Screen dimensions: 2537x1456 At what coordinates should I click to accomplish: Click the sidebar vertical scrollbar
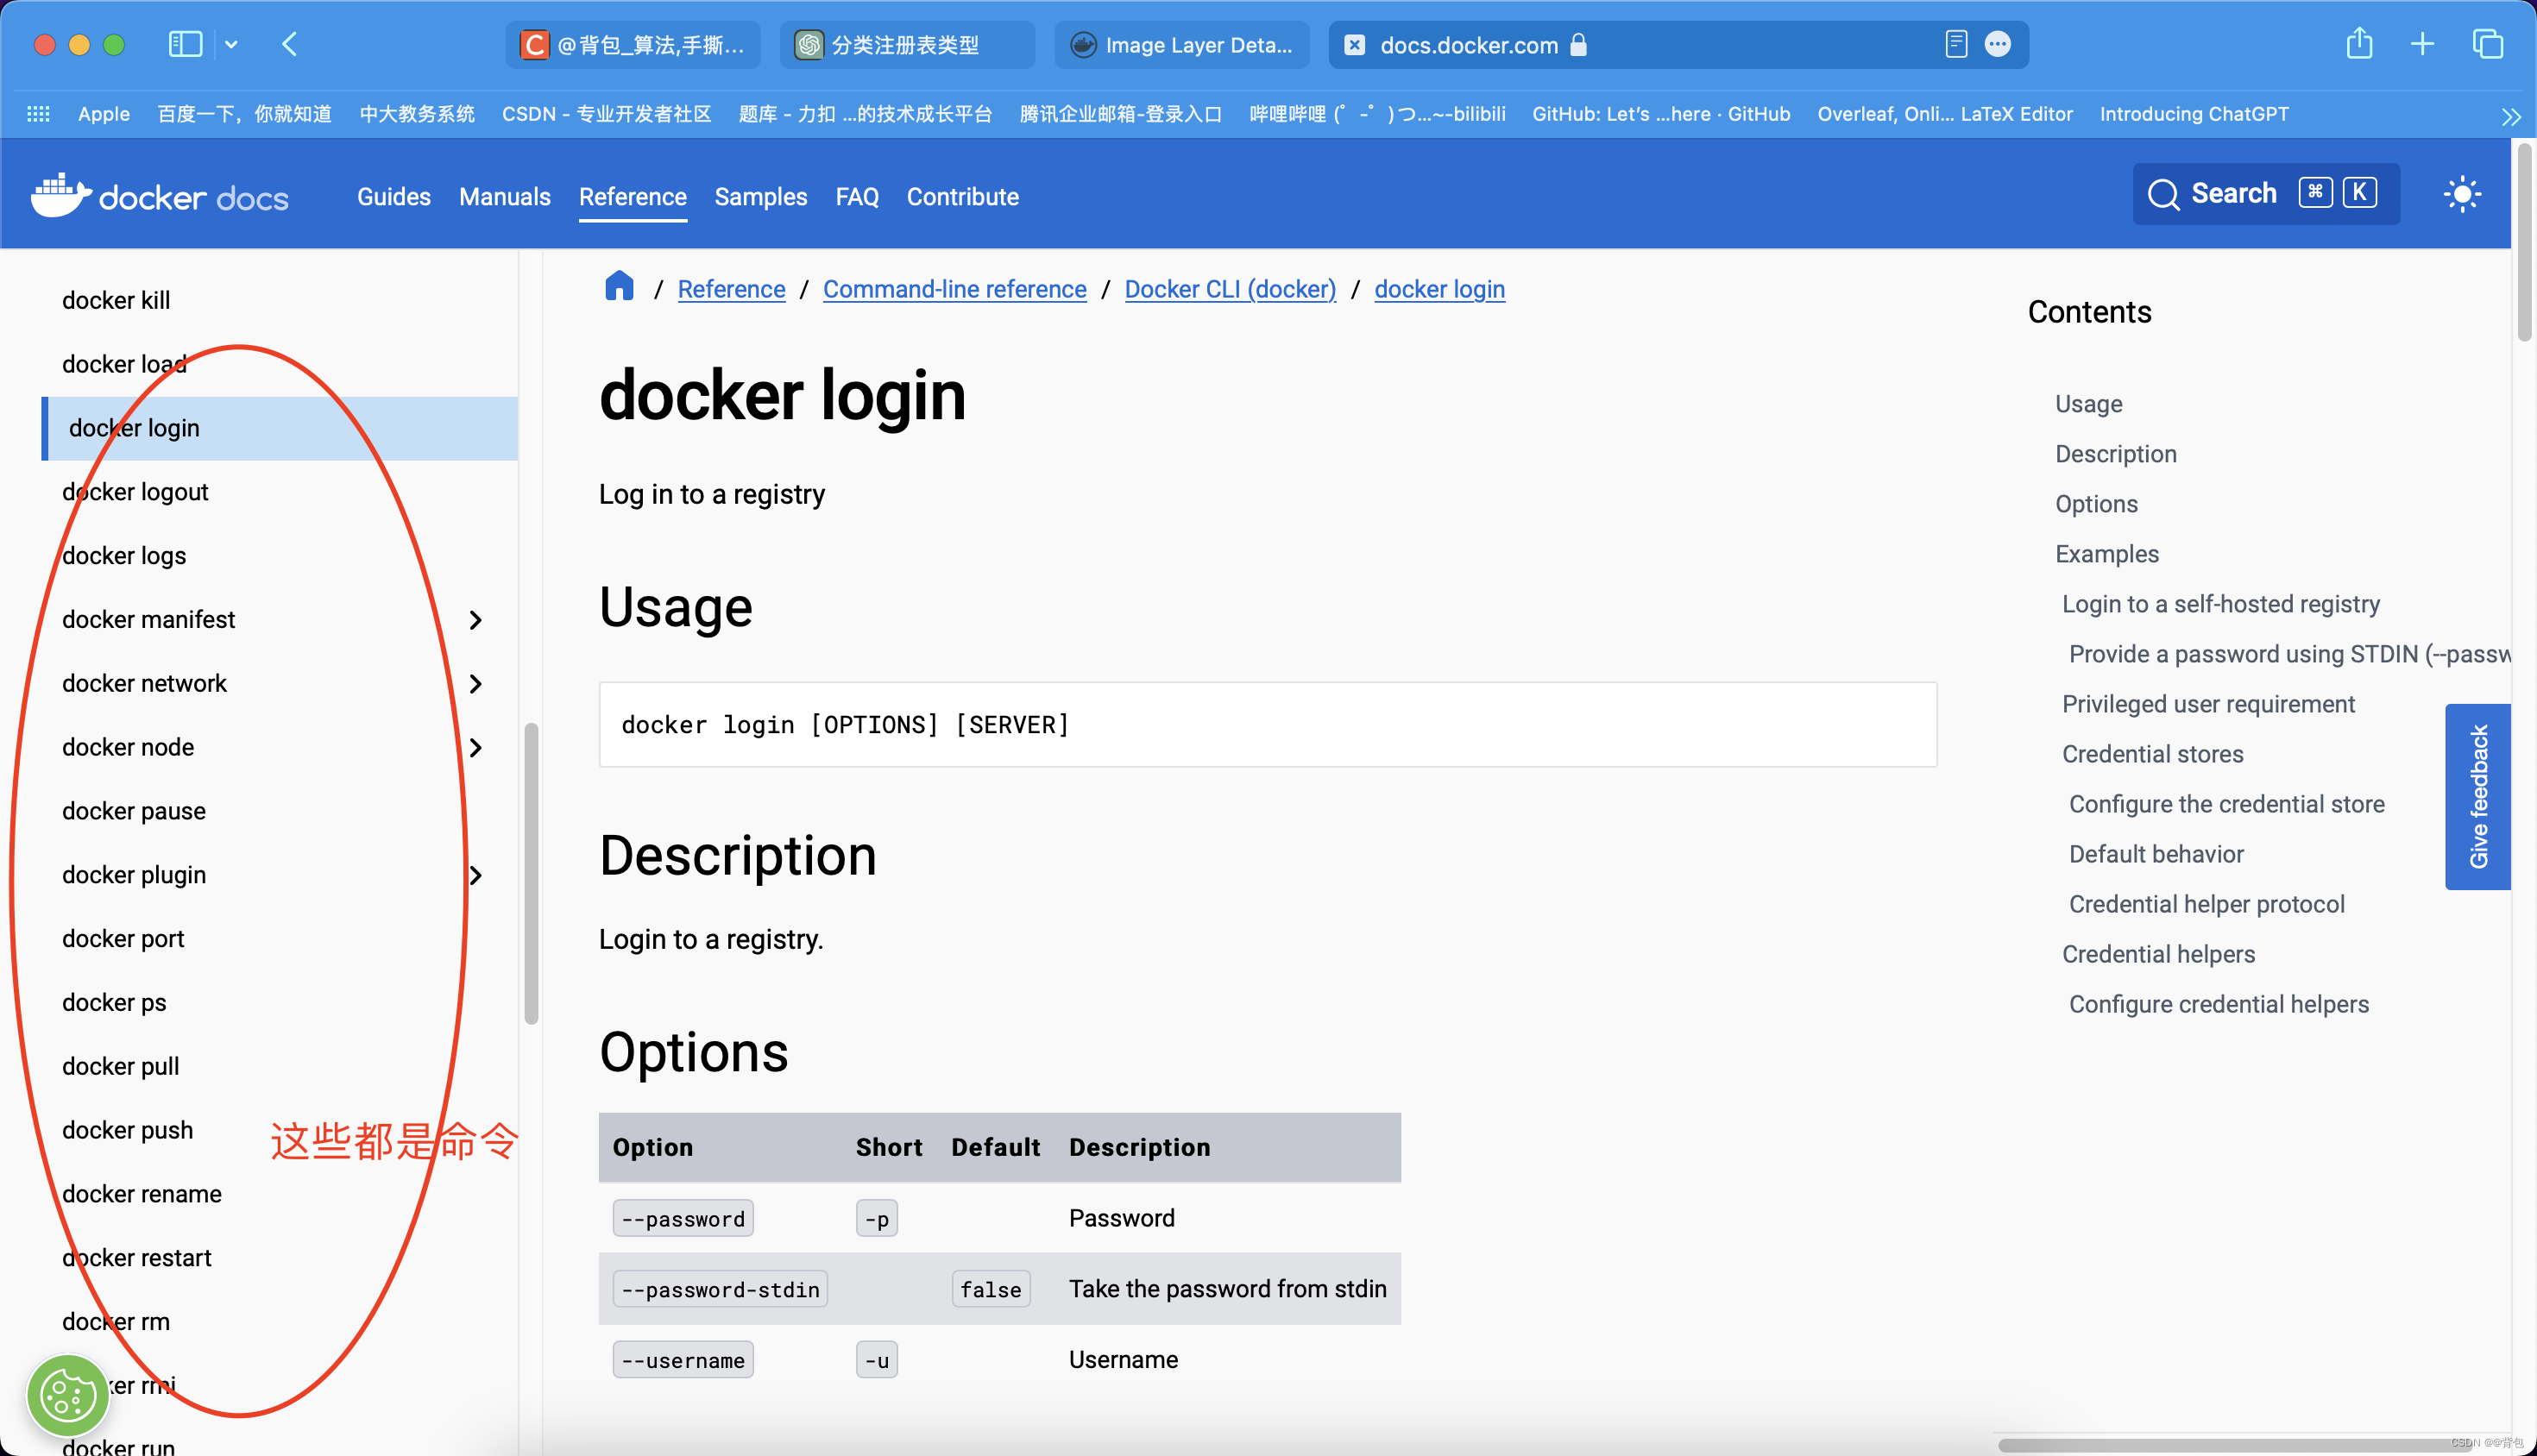pyautogui.click(x=532, y=874)
